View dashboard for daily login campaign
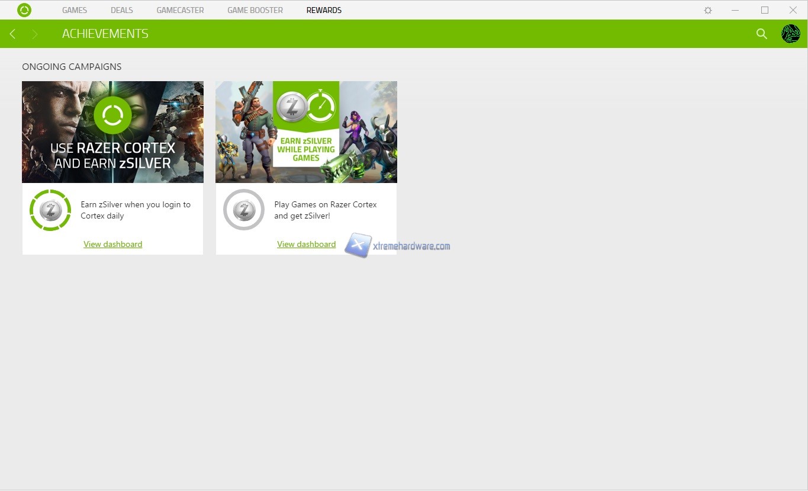 (113, 244)
